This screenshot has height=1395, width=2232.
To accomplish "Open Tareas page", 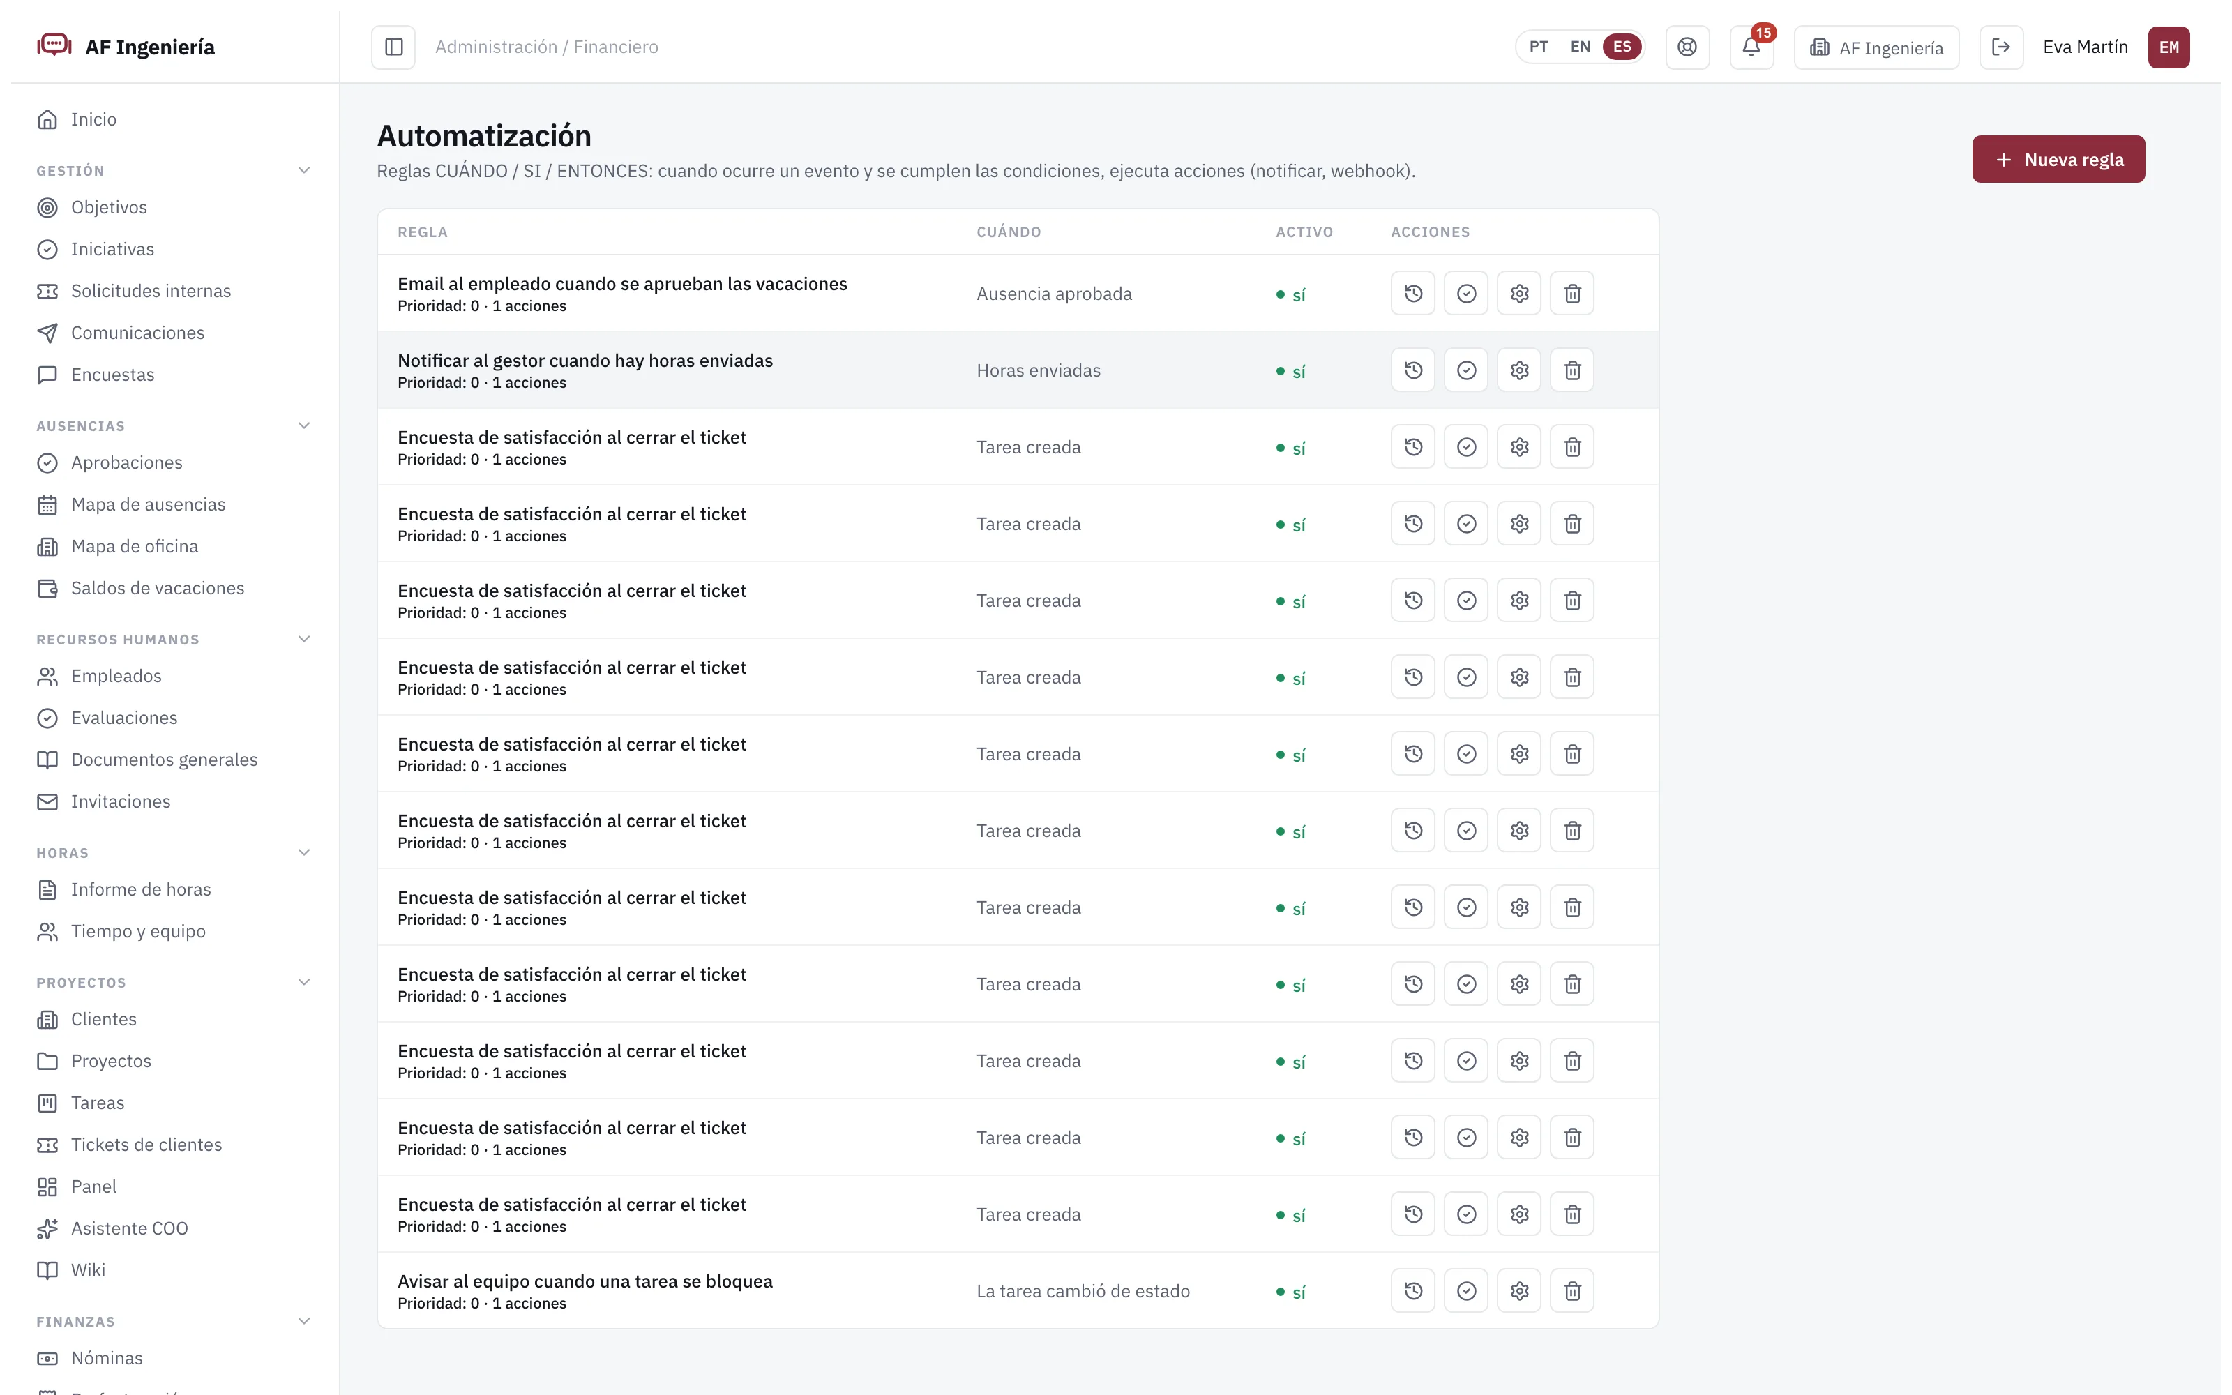I will pyautogui.click(x=97, y=1103).
